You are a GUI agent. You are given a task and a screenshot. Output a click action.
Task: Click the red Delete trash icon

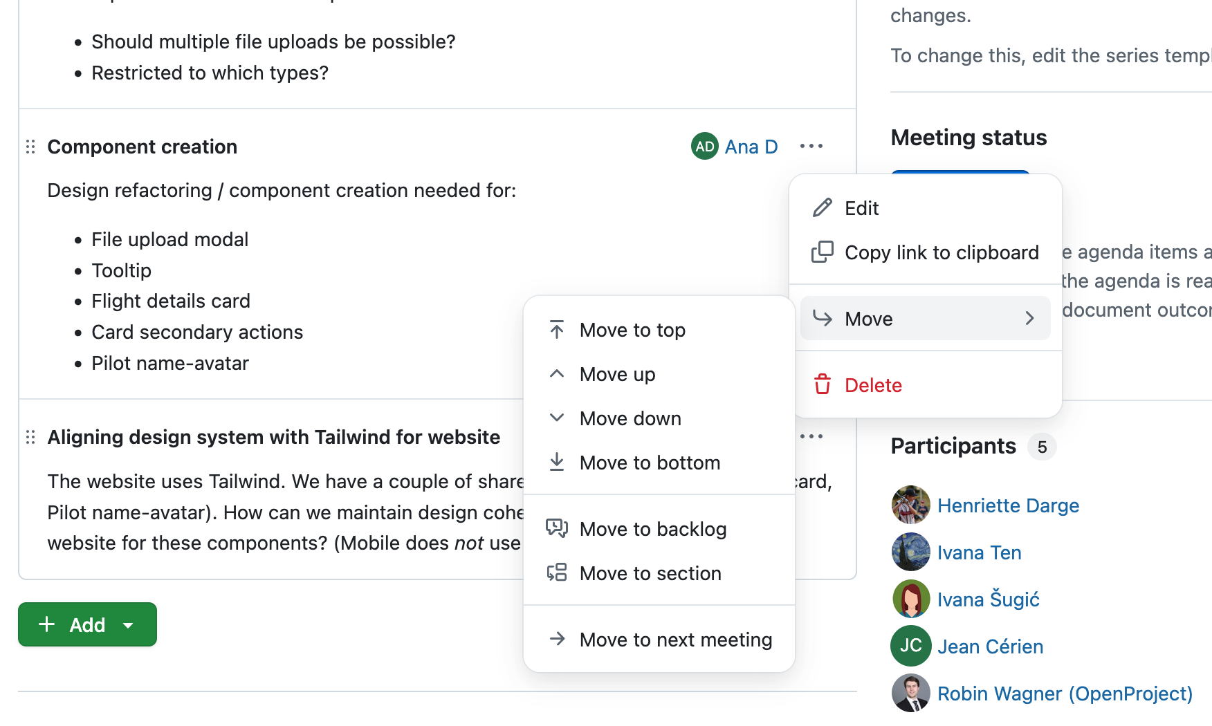tap(822, 384)
